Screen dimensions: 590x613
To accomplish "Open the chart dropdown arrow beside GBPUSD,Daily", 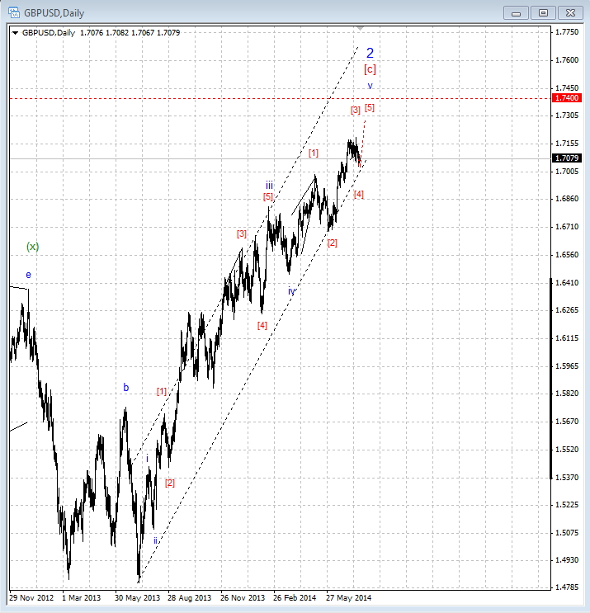I will tap(15, 33).
